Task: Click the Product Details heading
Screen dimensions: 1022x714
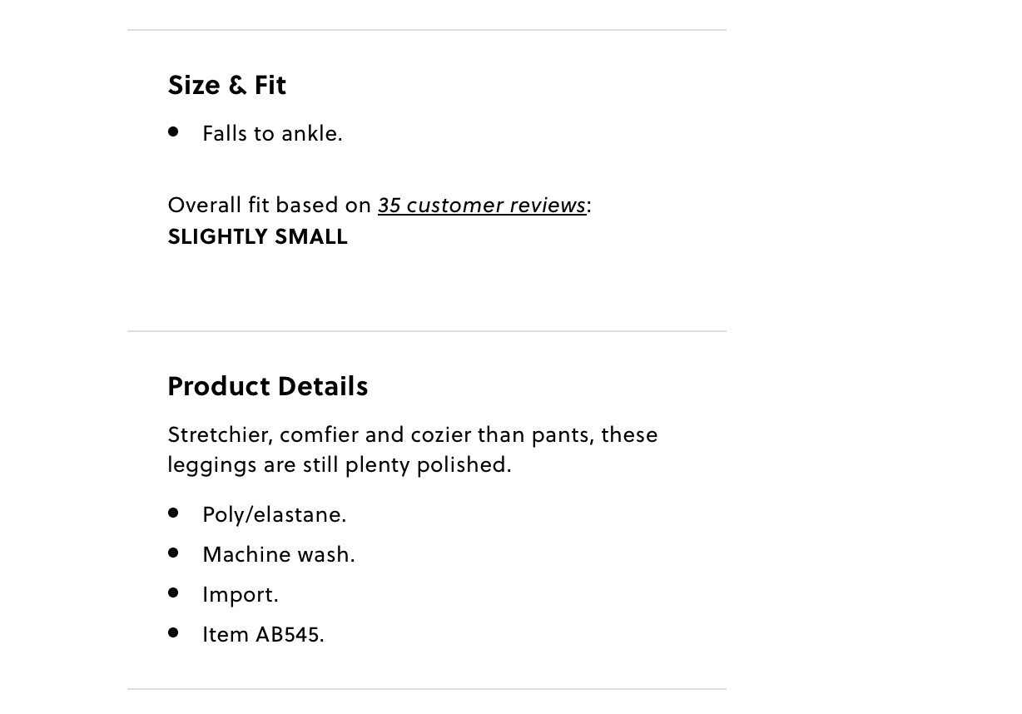Action: [x=268, y=386]
